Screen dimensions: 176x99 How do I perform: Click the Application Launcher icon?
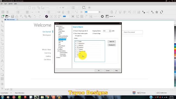pos(107,16)
